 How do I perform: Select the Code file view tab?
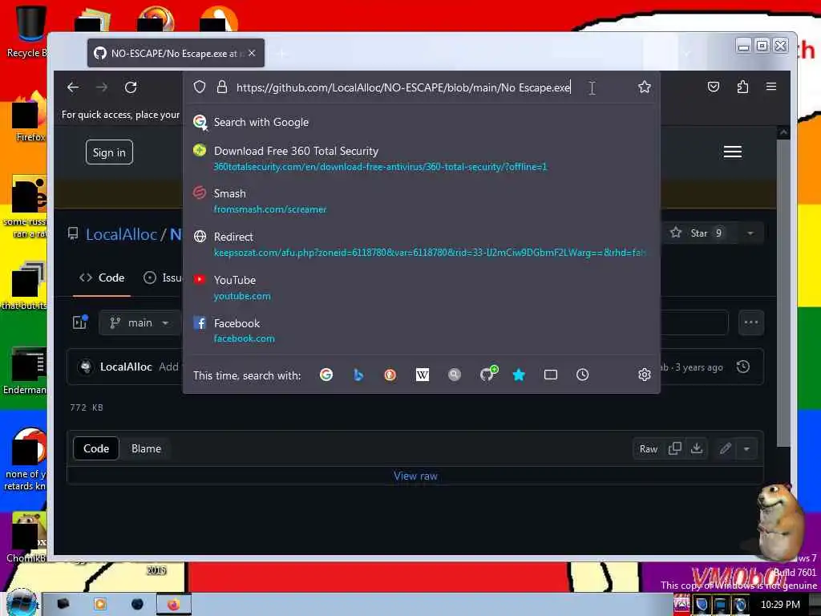[x=96, y=449]
